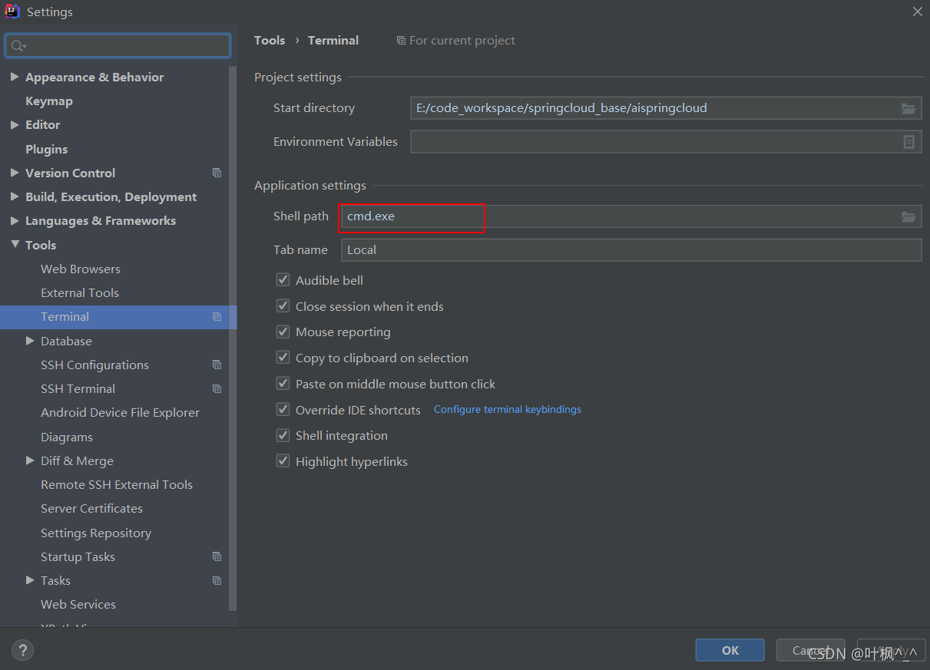This screenshot has width=930, height=670.
Task: Click the search magnifier icon in settings
Action: 18,46
